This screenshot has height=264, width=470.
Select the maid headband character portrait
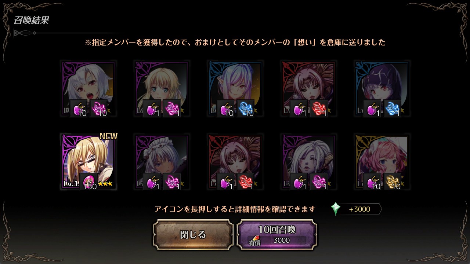pyautogui.click(x=162, y=162)
